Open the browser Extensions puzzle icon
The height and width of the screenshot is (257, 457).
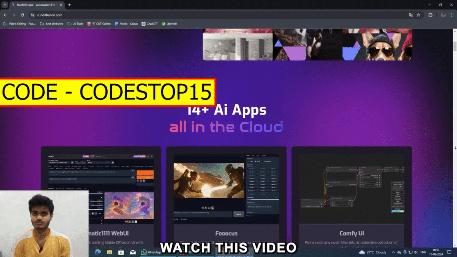pyautogui.click(x=431, y=15)
